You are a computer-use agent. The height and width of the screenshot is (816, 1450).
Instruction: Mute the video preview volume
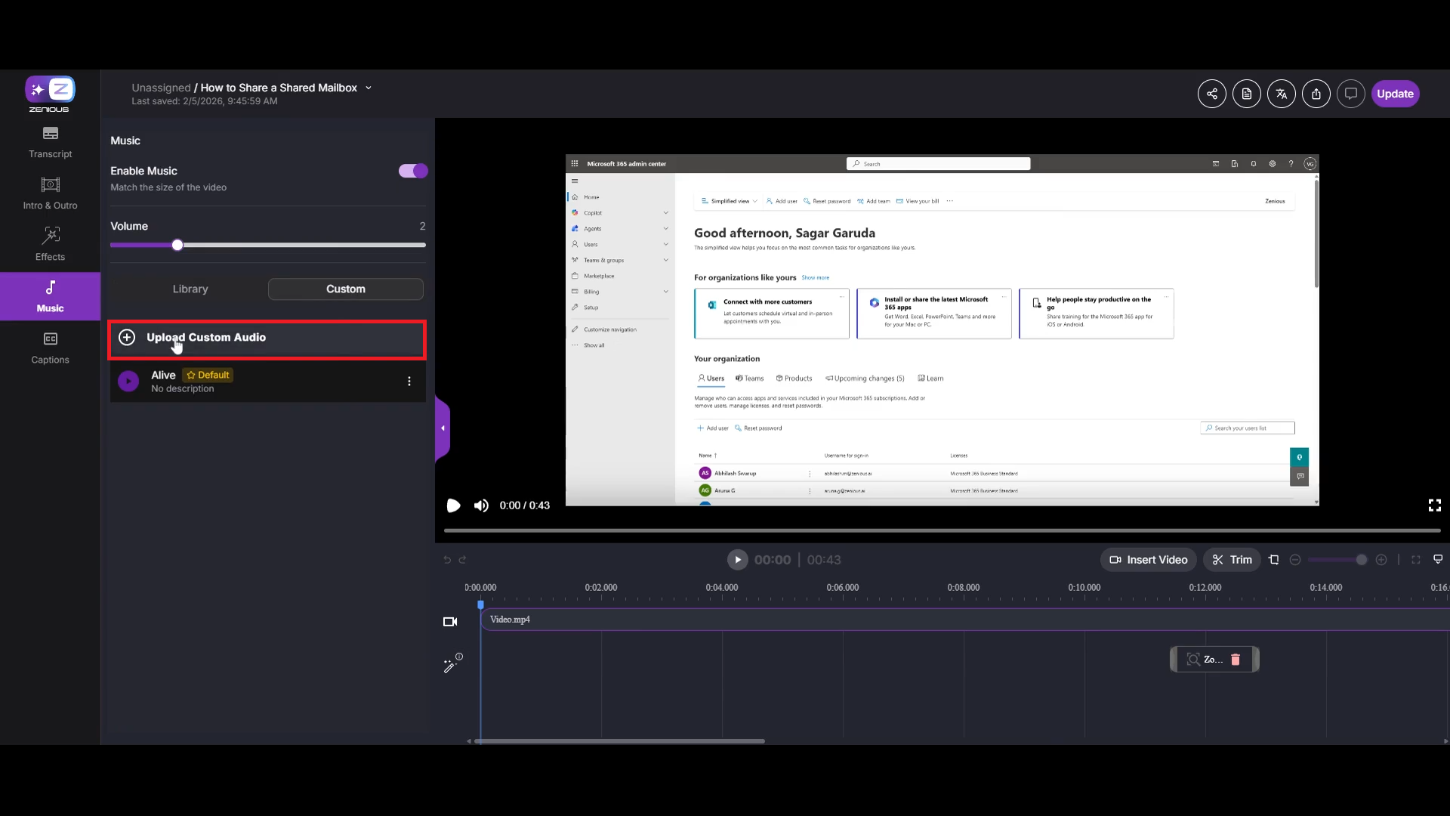[481, 505]
